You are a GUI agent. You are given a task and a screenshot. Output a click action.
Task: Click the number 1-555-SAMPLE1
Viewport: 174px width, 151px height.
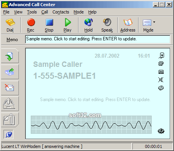tap(65, 76)
